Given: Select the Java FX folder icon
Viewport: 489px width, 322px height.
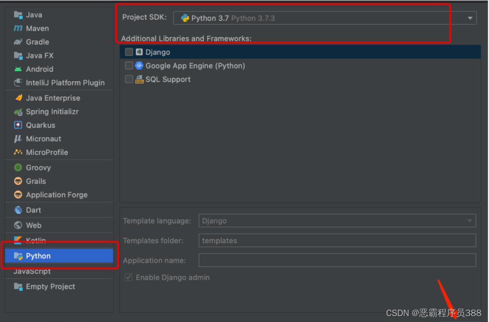Looking at the screenshot, I should pos(18,56).
